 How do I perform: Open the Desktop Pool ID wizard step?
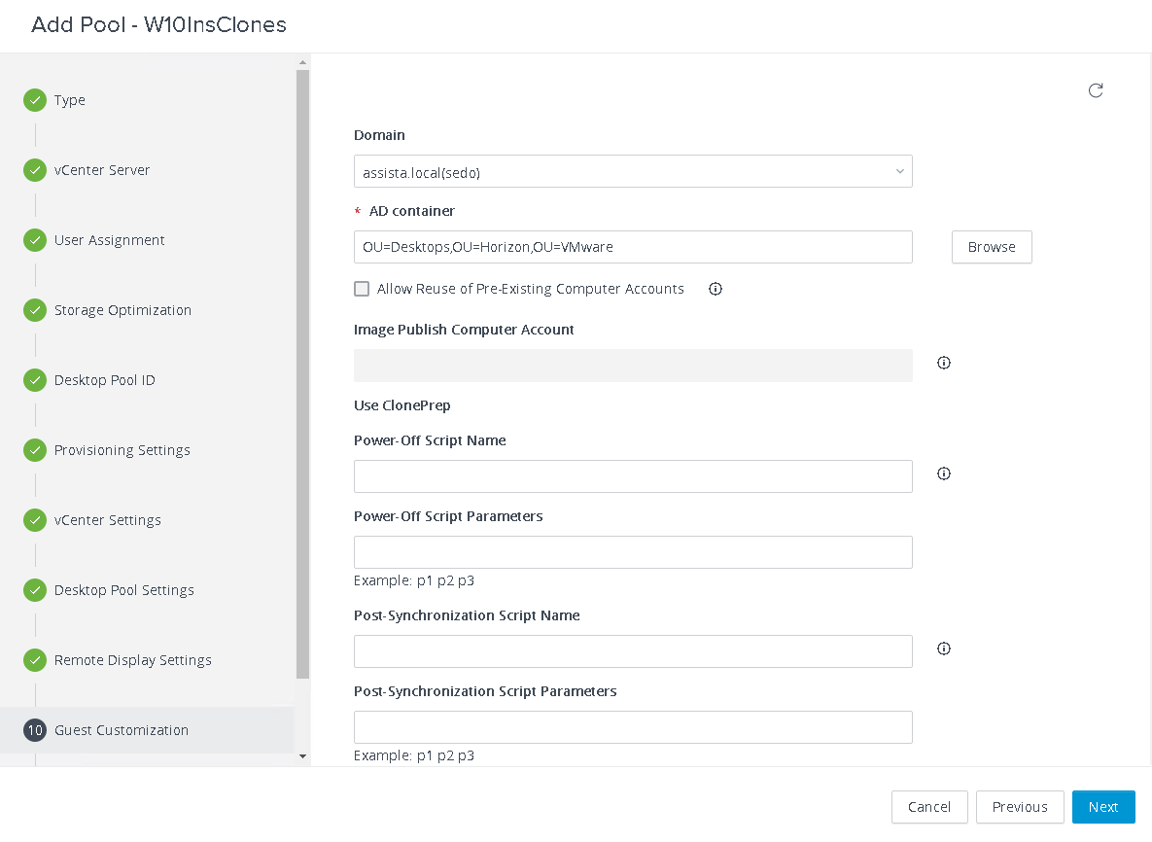[x=104, y=380]
